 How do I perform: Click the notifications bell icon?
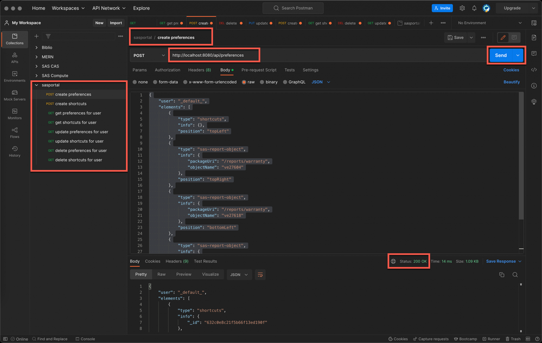click(474, 8)
